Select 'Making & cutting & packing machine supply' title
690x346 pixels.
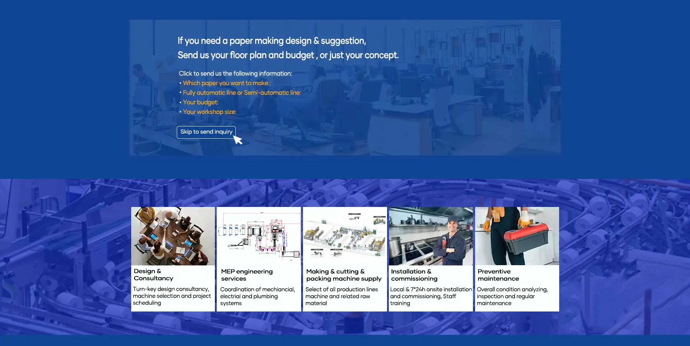[x=344, y=275]
